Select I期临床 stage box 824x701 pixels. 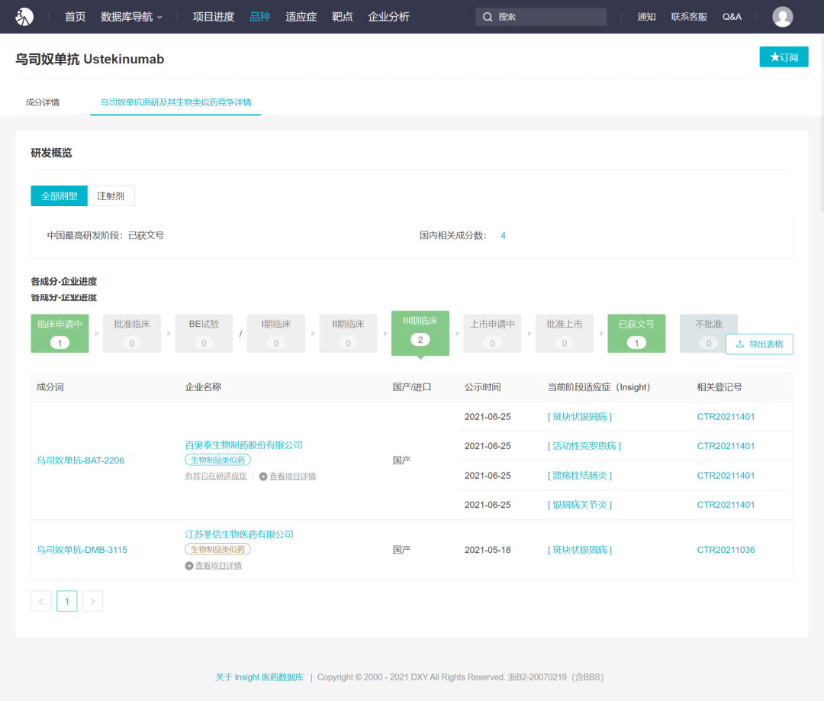click(x=276, y=334)
